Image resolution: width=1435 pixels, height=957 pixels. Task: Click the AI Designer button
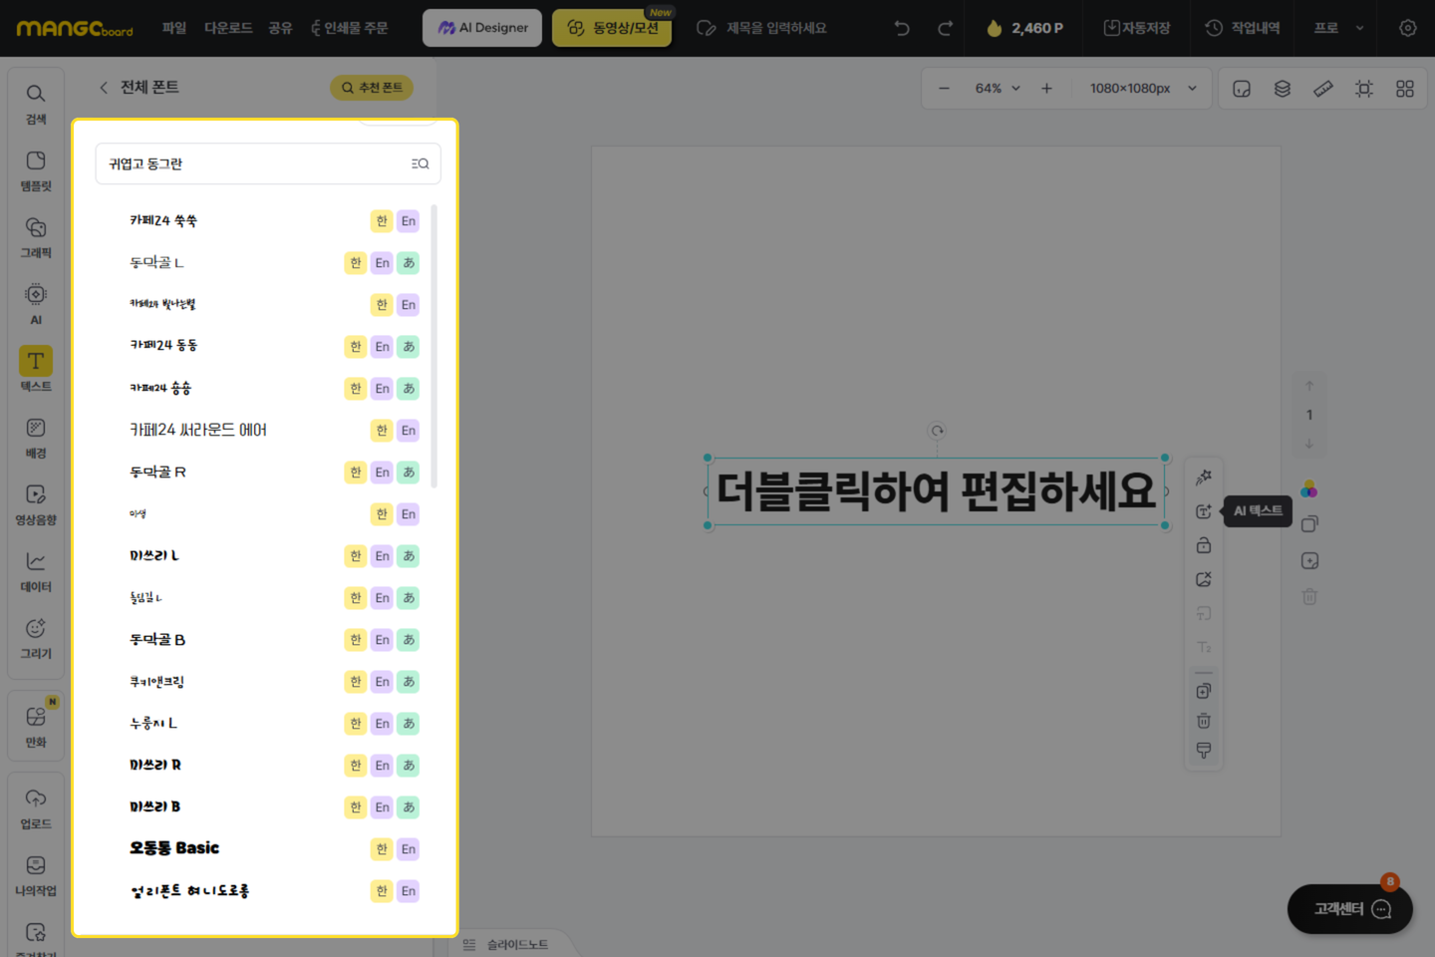click(x=482, y=28)
